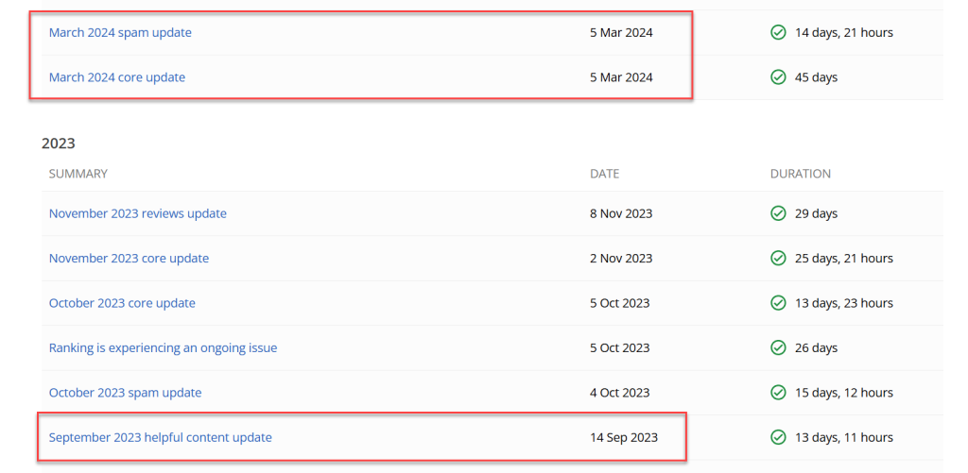Click green check icon beside 13 days, 23 hours
The width and height of the screenshot is (968, 473).
point(778,303)
